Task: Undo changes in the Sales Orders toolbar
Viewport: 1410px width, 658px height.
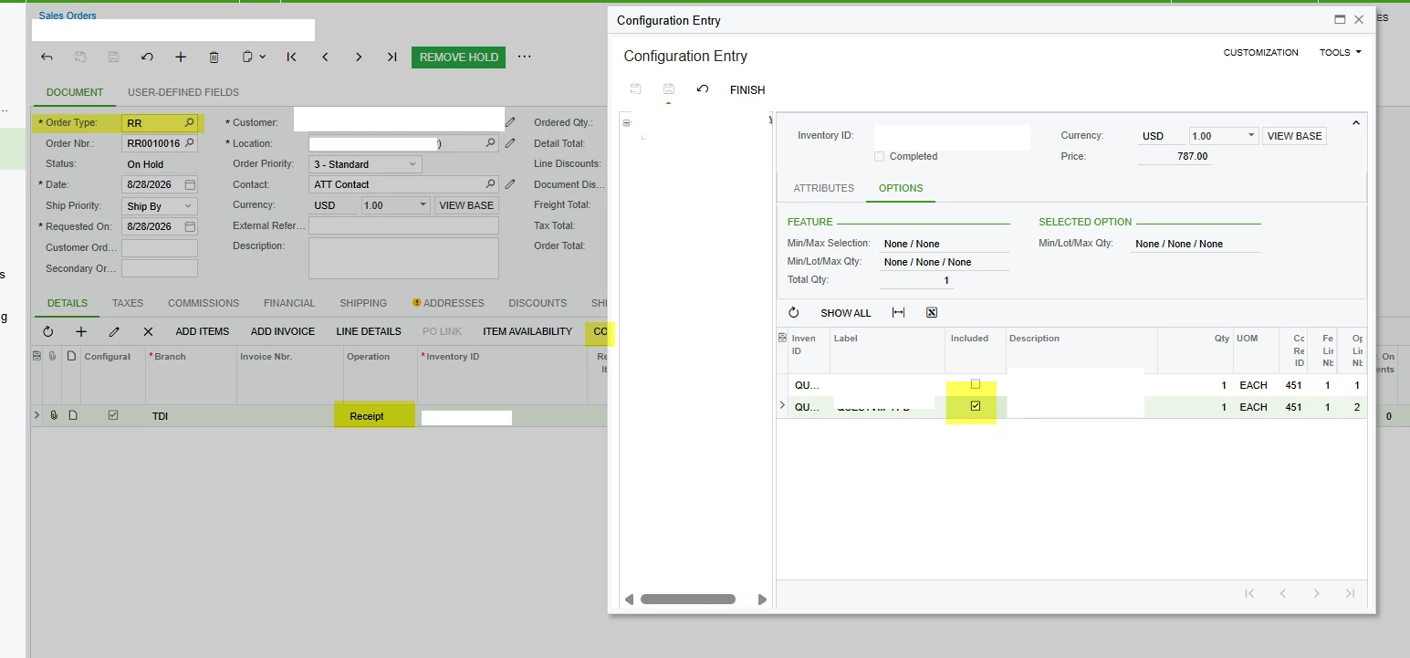Action: (147, 57)
